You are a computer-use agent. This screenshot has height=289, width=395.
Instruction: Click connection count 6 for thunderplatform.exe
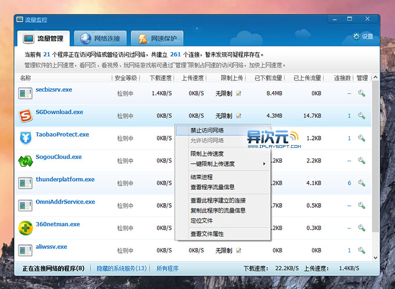tap(349, 183)
